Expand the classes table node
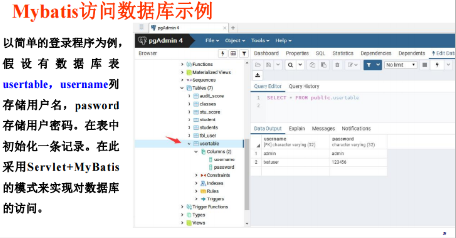Screen dimensions: 456x238 (190, 104)
